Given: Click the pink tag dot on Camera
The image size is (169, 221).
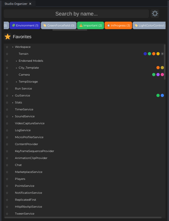Looking at the screenshot, I should (x=162, y=75).
